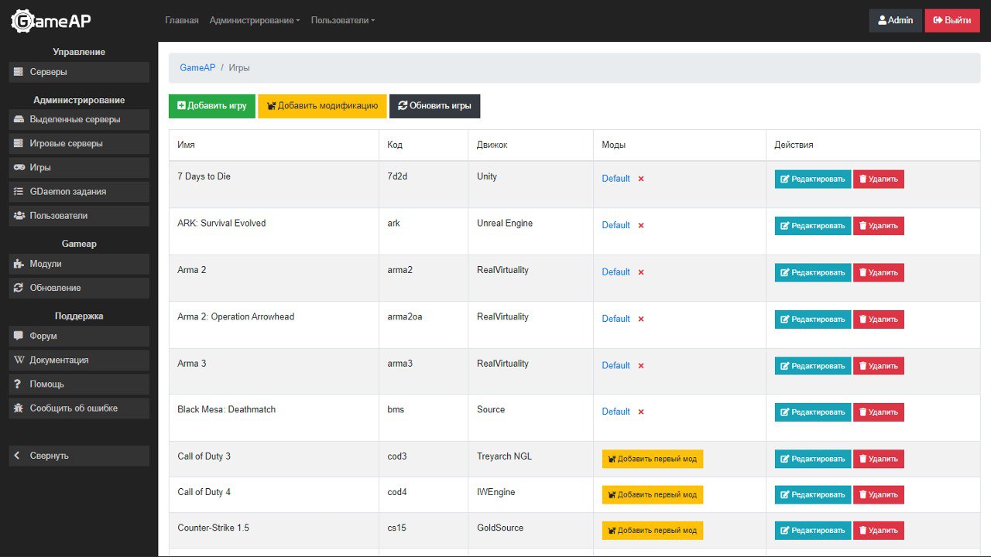Image resolution: width=991 pixels, height=557 pixels.
Task: Edit Call of Duty 3 game
Action: [x=813, y=459]
